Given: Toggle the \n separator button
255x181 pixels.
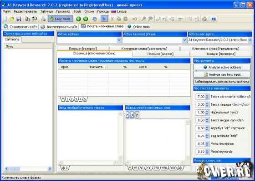Looking at the screenshot, I should point(137,115).
